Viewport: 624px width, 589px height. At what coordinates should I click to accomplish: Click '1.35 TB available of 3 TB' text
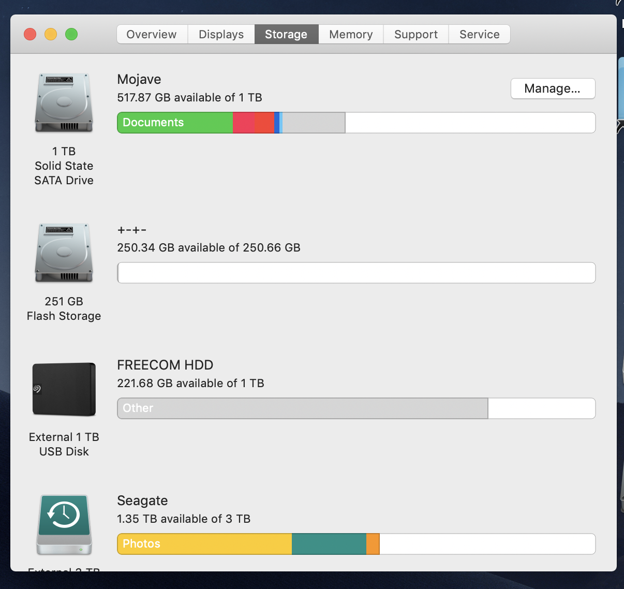tap(184, 519)
